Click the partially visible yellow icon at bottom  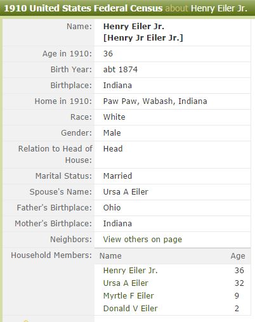[26, 321]
